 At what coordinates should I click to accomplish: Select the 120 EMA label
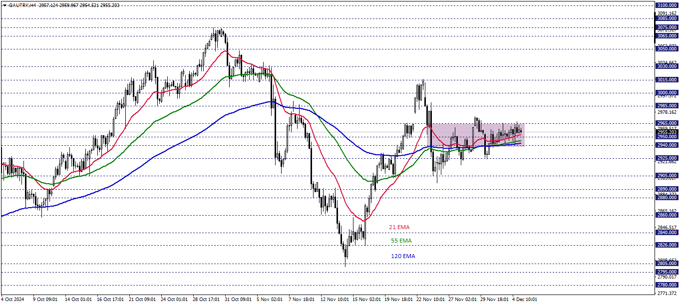403,256
